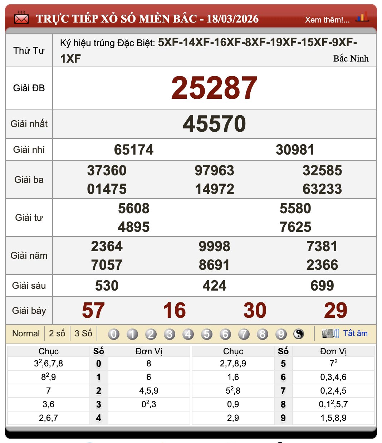Select the number 2 ball
This screenshot has height=443, width=382.
(x=151, y=334)
